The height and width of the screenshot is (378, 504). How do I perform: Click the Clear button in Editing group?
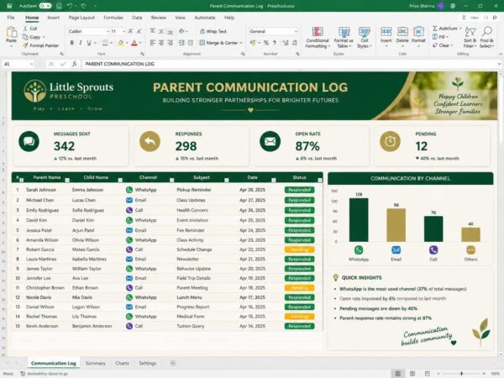(443, 45)
